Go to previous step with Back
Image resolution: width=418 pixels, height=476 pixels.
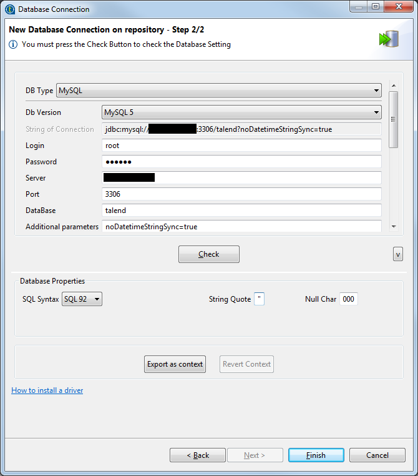(198, 455)
